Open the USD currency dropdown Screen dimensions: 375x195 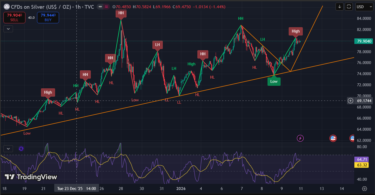pyautogui.click(x=364, y=7)
